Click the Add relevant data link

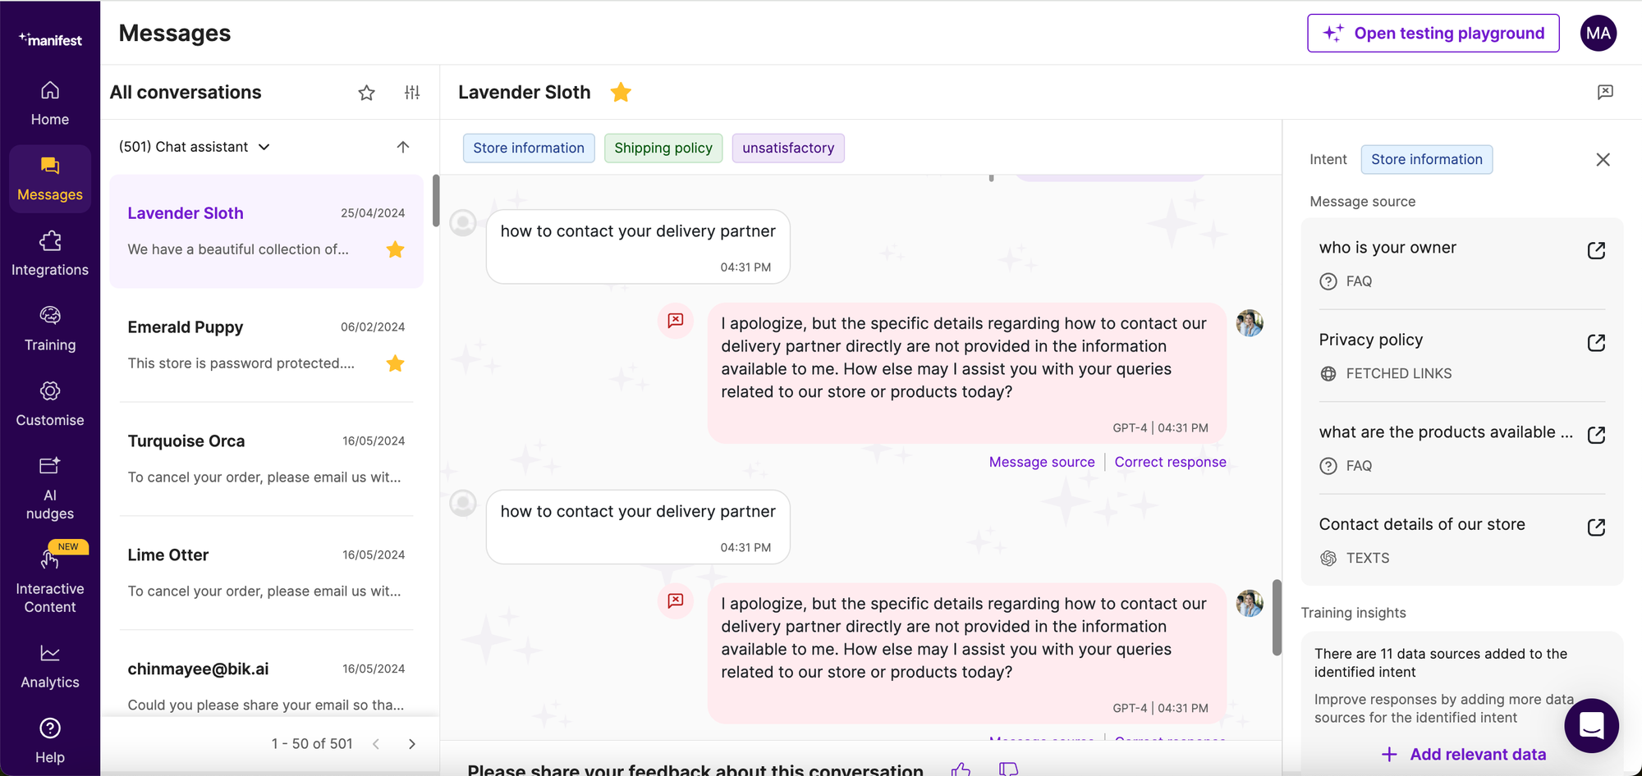pos(1463,754)
